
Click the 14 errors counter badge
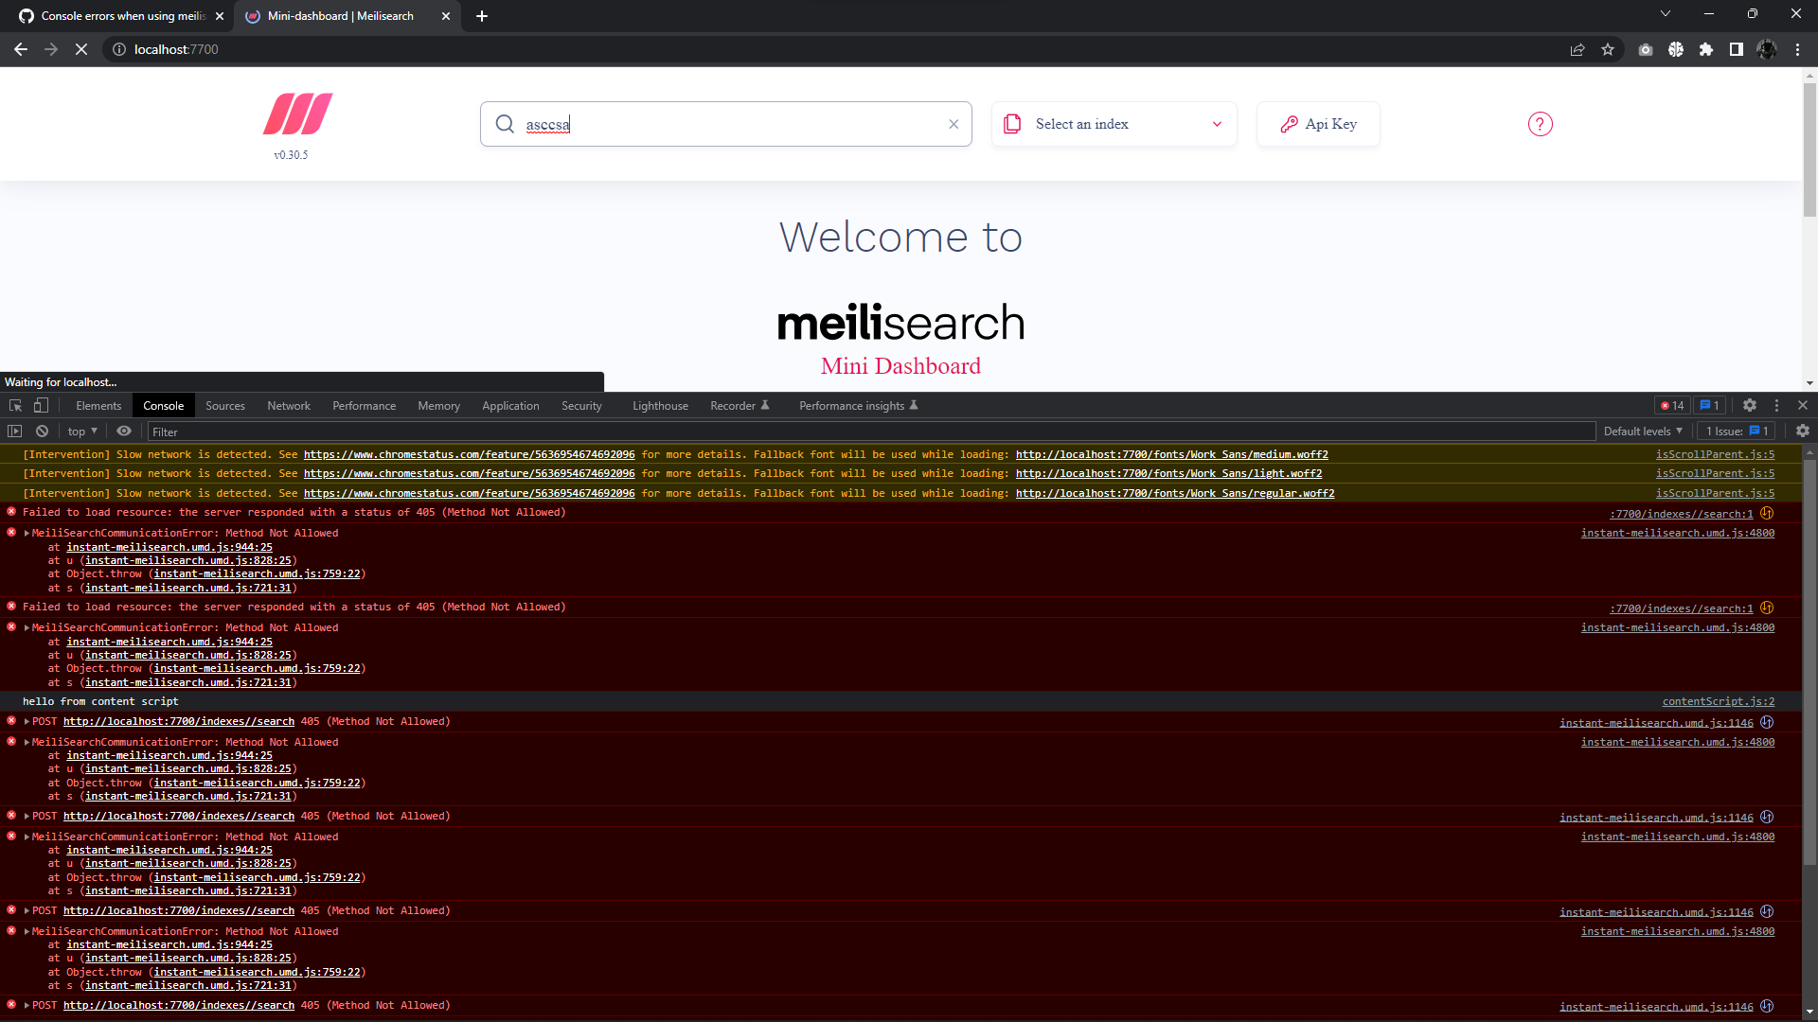1671,405
